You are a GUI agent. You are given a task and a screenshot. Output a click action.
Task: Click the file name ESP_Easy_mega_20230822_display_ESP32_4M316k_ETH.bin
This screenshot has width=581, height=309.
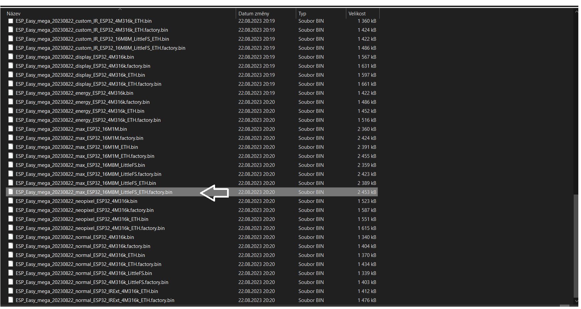pyautogui.click(x=80, y=75)
